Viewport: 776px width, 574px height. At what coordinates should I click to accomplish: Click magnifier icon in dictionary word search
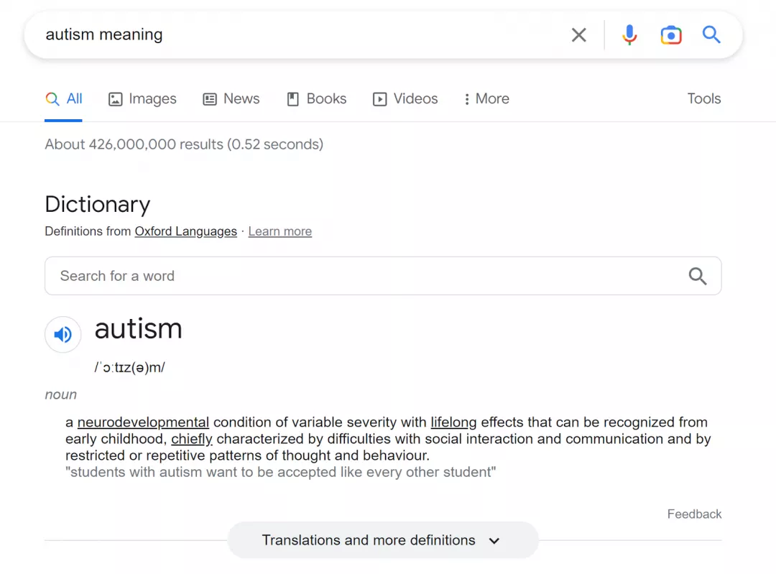point(697,276)
